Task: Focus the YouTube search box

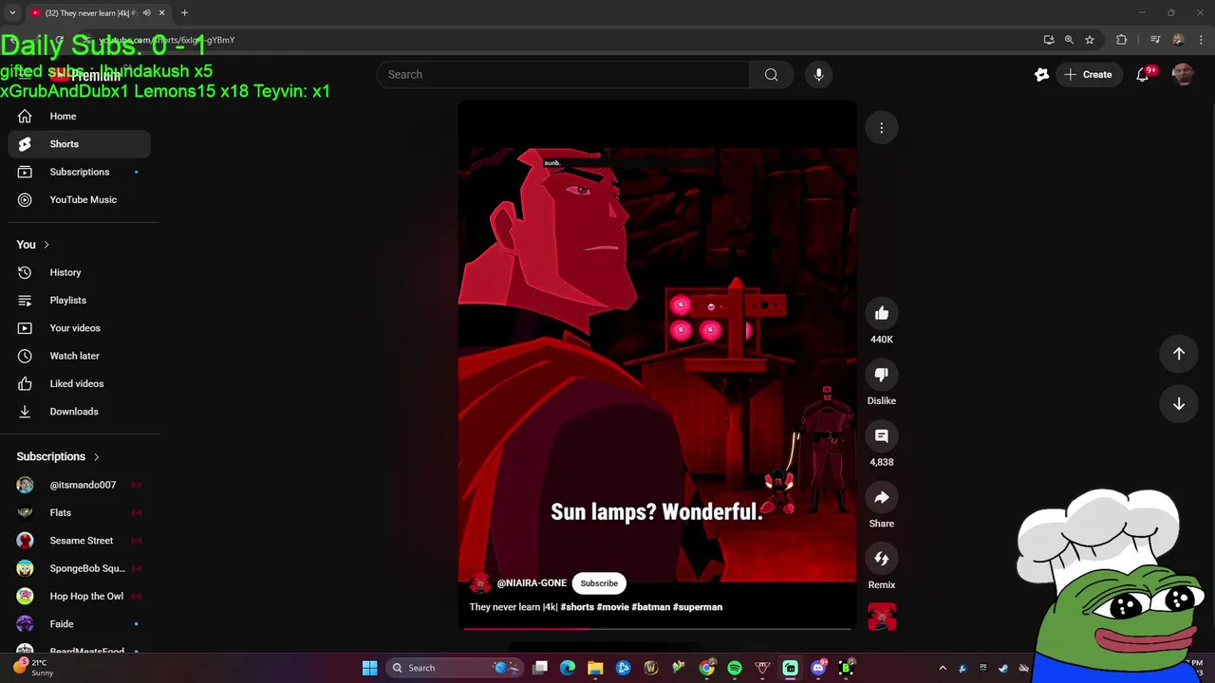Action: [x=563, y=74]
